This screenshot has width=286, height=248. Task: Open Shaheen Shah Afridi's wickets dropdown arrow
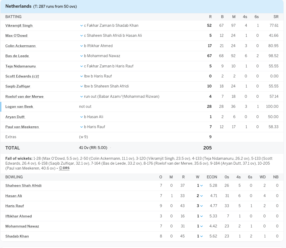pos(202,185)
